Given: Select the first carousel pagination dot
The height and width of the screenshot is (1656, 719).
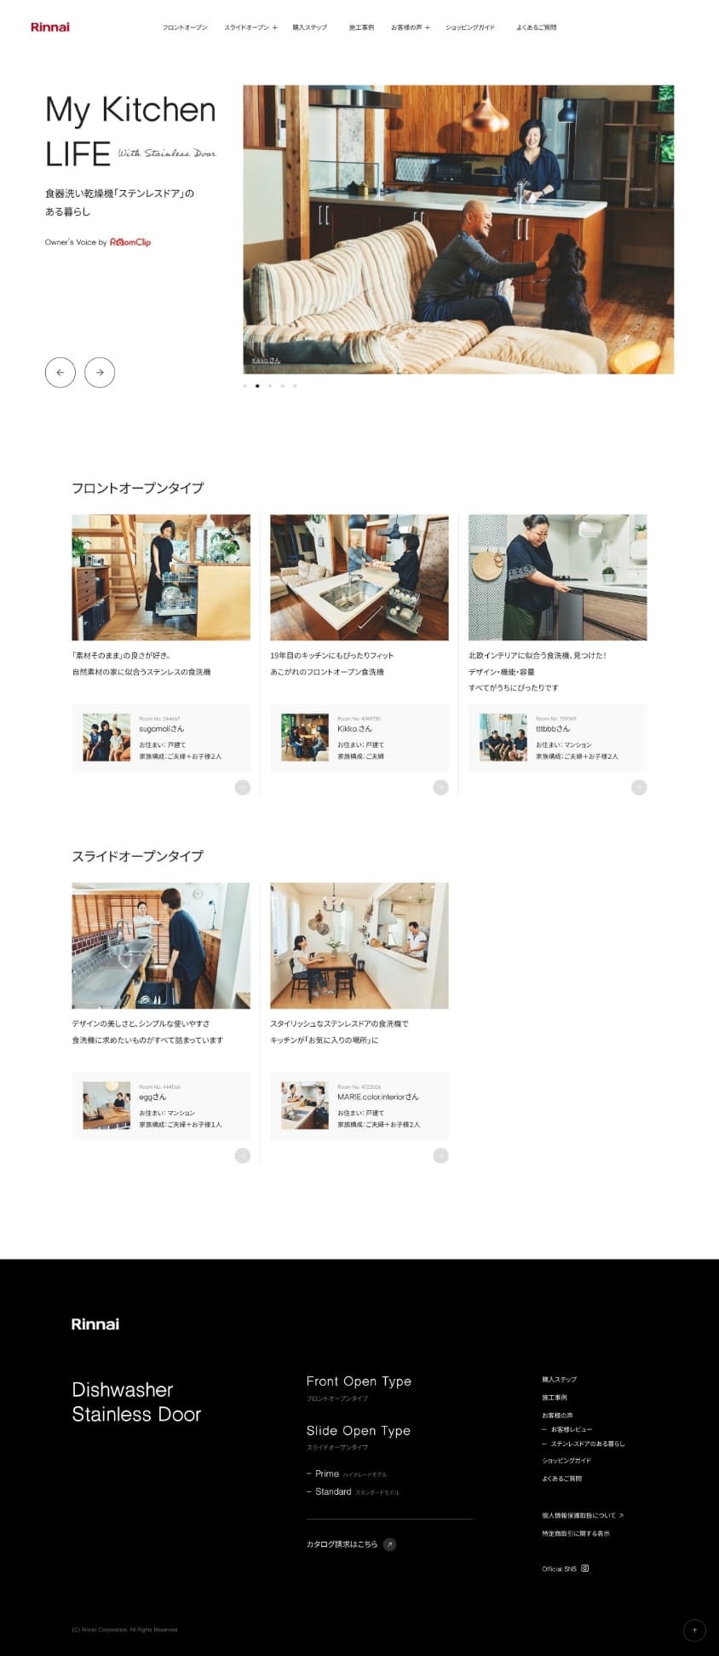Looking at the screenshot, I should pyautogui.click(x=245, y=386).
